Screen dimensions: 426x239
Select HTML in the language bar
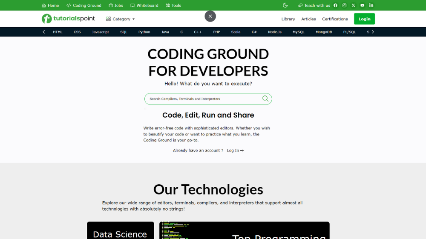(x=58, y=32)
